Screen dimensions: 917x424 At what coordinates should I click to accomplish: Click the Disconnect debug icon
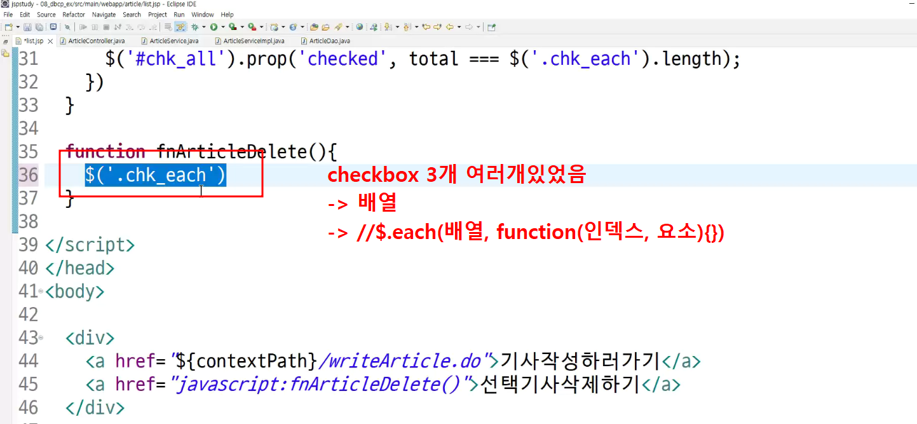point(118,27)
